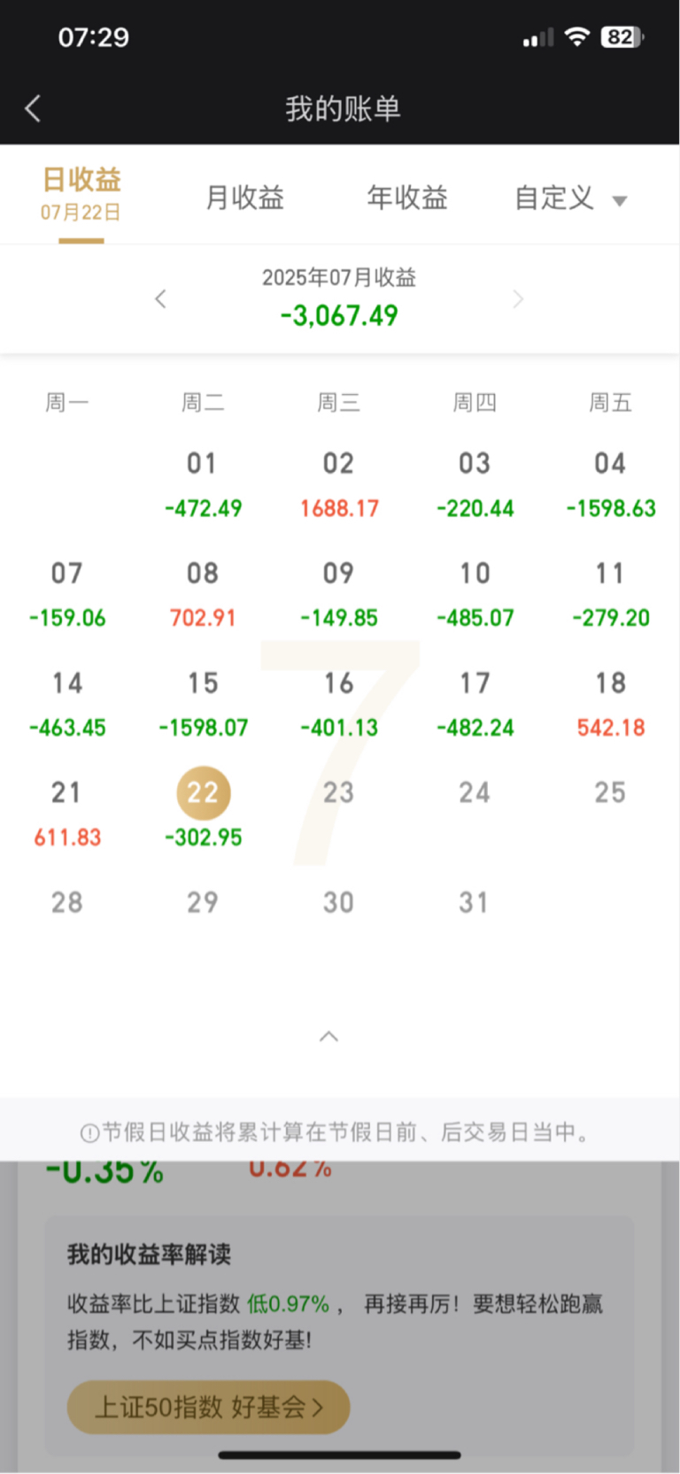680x1474 pixels.
Task: Tap date 18 with 542.18 gain
Action: point(610,703)
